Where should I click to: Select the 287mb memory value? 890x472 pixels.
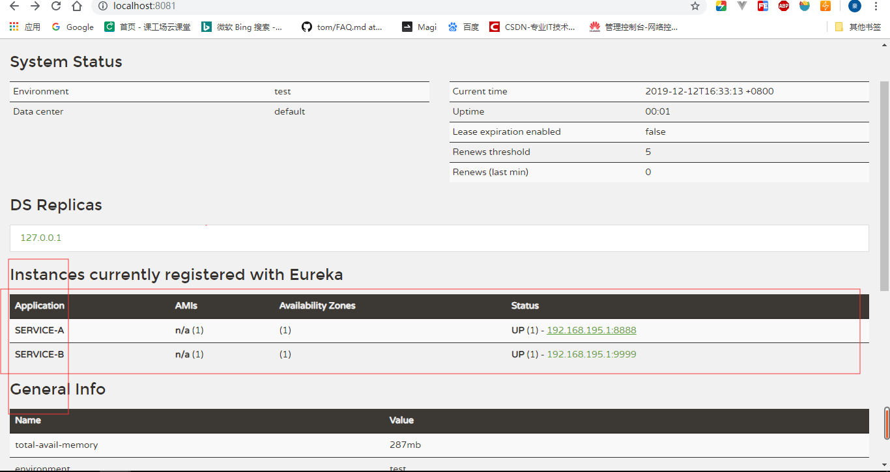click(405, 445)
